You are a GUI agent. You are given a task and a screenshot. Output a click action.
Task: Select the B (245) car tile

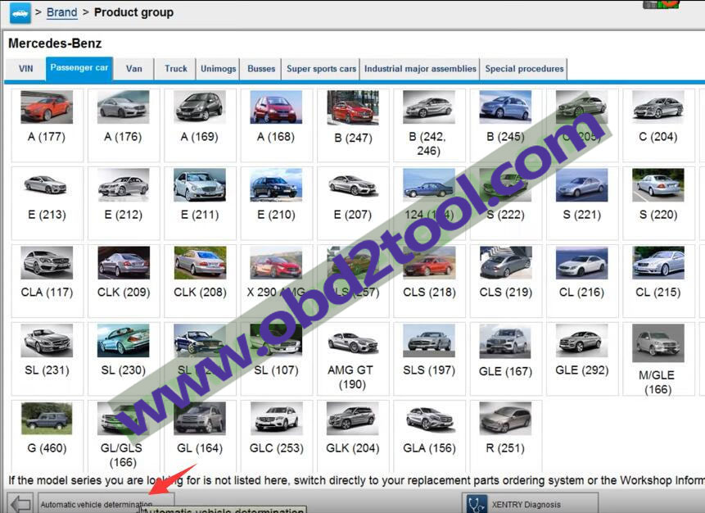[506, 125]
